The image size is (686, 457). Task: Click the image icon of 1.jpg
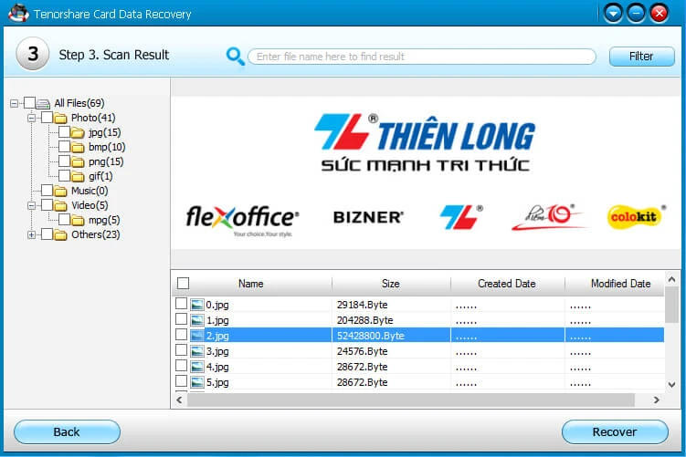197,320
